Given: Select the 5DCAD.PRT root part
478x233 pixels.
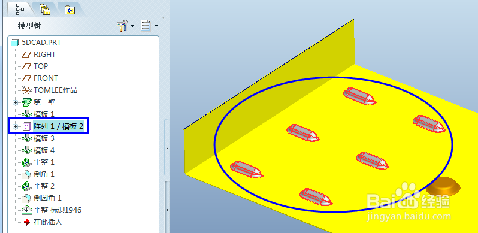Looking at the screenshot, I should pyautogui.click(x=41, y=43).
